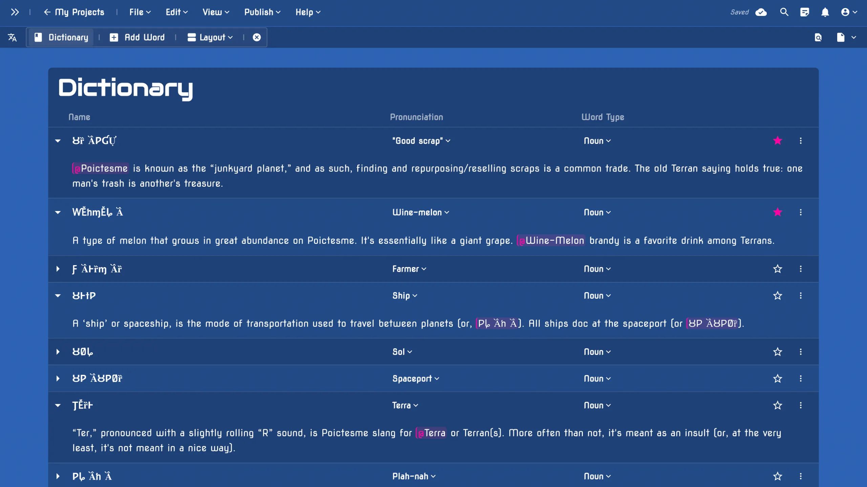867x487 pixels.
Task: Open the Layout dropdown
Action: coord(210,37)
